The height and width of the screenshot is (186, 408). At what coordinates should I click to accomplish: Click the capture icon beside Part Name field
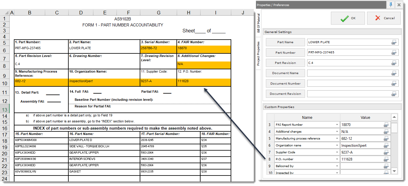pyautogui.click(x=394, y=42)
